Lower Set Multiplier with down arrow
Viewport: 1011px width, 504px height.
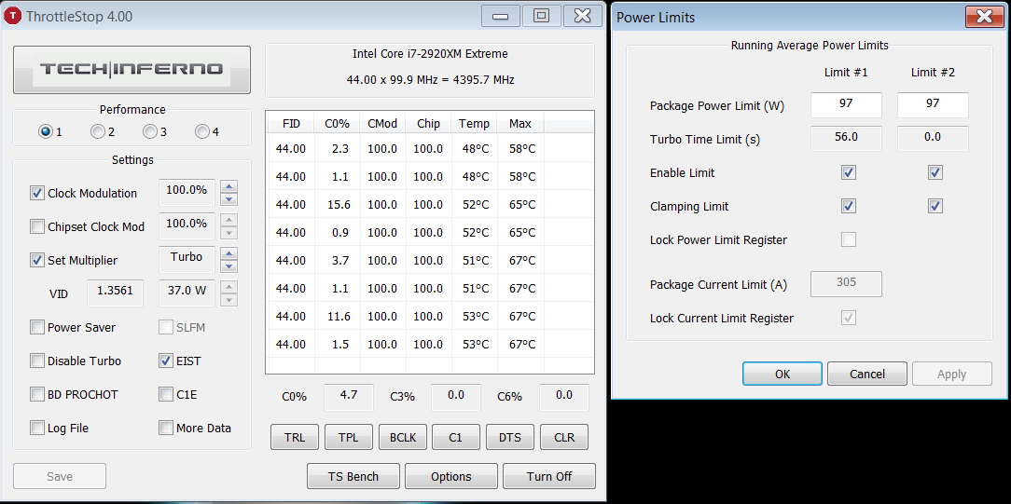pos(229,266)
